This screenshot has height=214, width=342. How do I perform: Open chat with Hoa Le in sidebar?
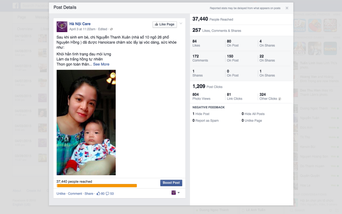(317, 185)
